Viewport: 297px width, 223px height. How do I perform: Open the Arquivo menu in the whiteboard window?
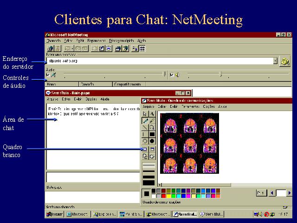point(148,106)
